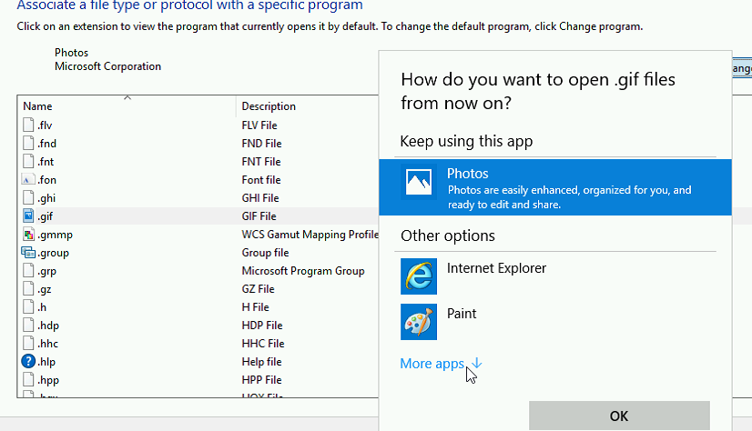Click the Internet Explorer icon
Image resolution: width=752 pixels, height=431 pixels.
419,276
